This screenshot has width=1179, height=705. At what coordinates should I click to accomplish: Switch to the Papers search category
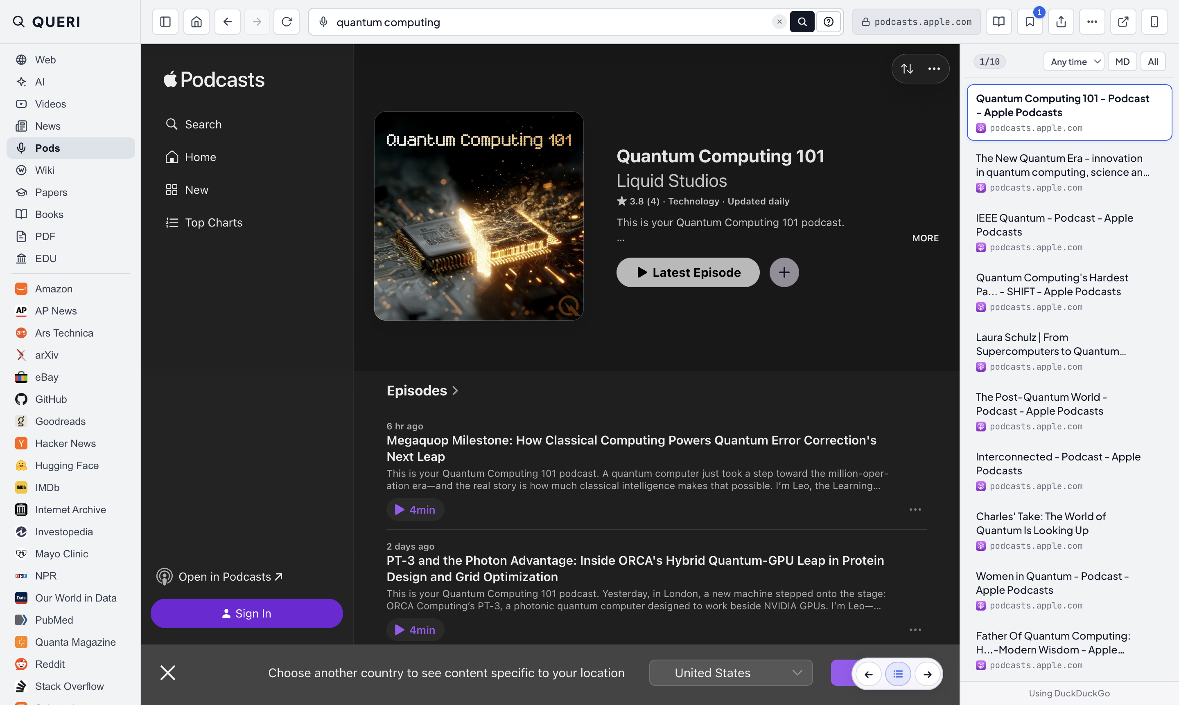[71, 192]
